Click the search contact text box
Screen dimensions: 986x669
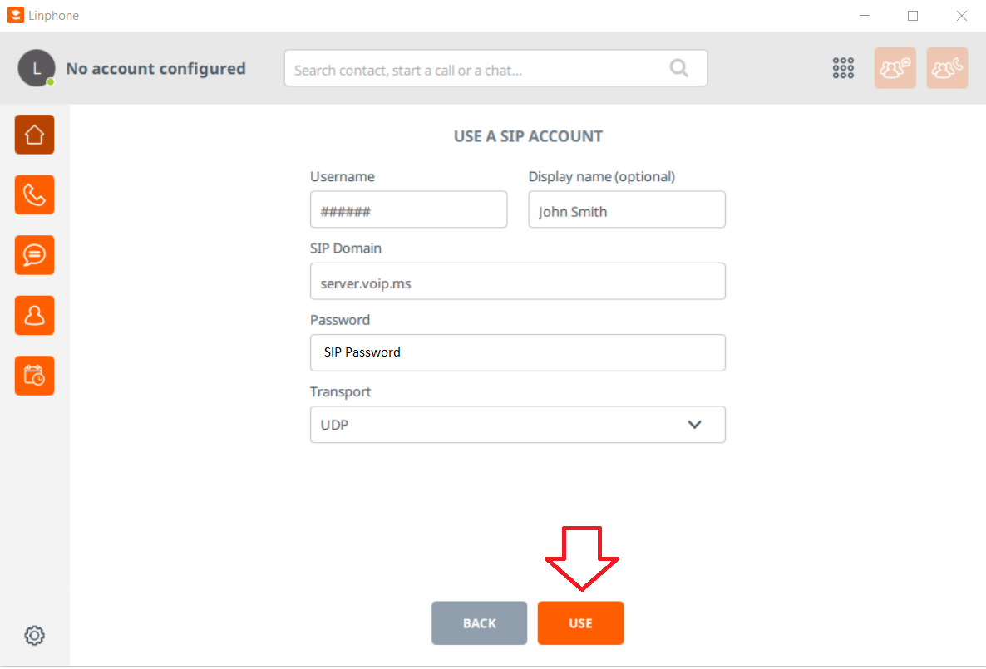tap(495, 68)
